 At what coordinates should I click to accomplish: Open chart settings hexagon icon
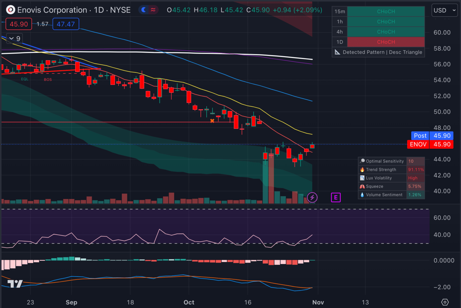click(x=445, y=302)
